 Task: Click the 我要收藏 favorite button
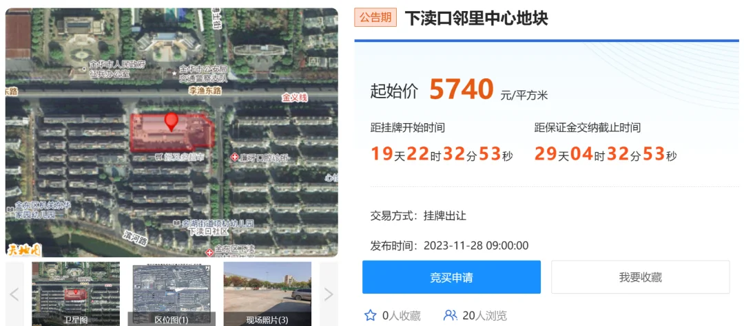coord(640,277)
